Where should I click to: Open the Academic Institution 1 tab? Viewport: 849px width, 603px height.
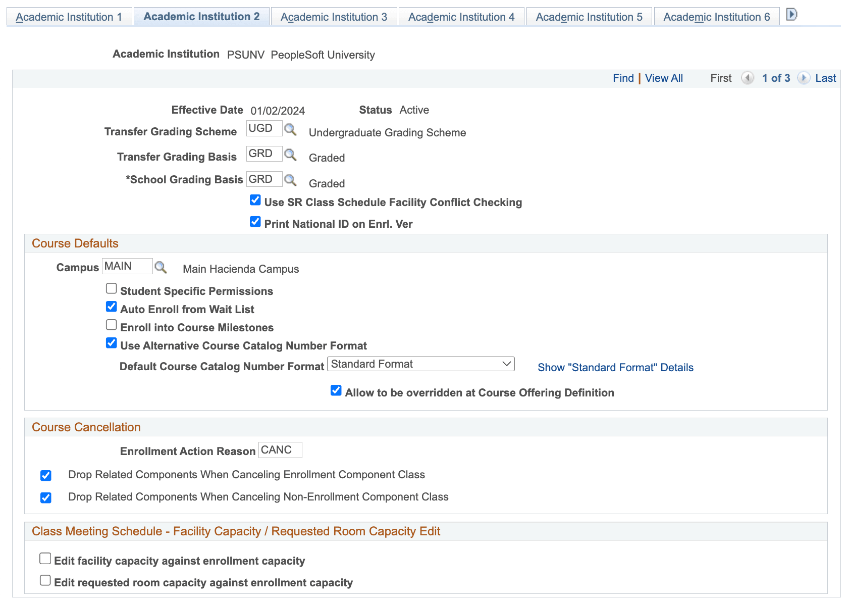click(69, 16)
